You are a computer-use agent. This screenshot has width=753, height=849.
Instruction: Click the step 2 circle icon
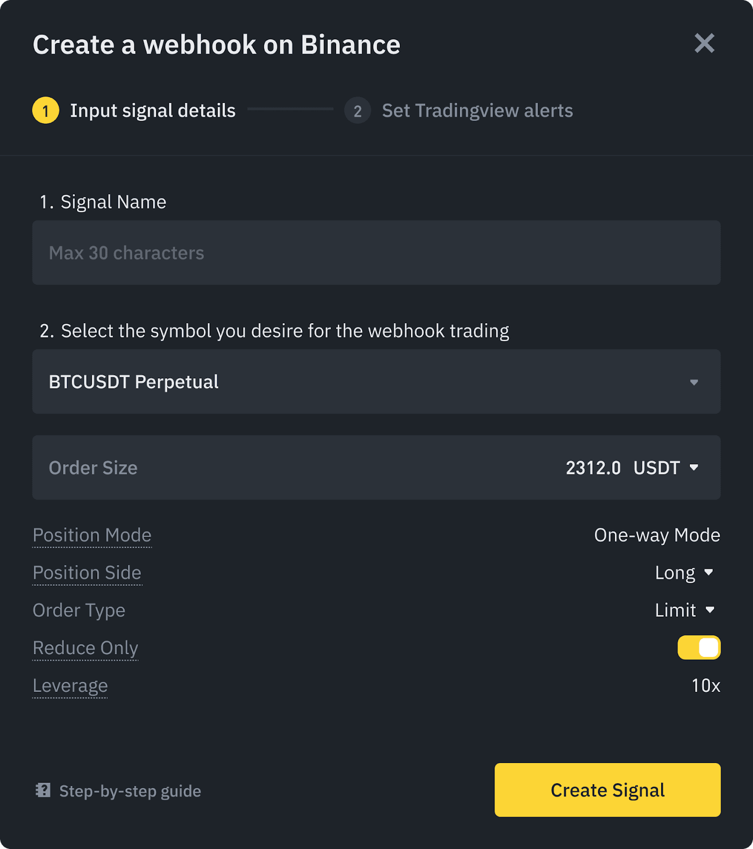pos(357,110)
